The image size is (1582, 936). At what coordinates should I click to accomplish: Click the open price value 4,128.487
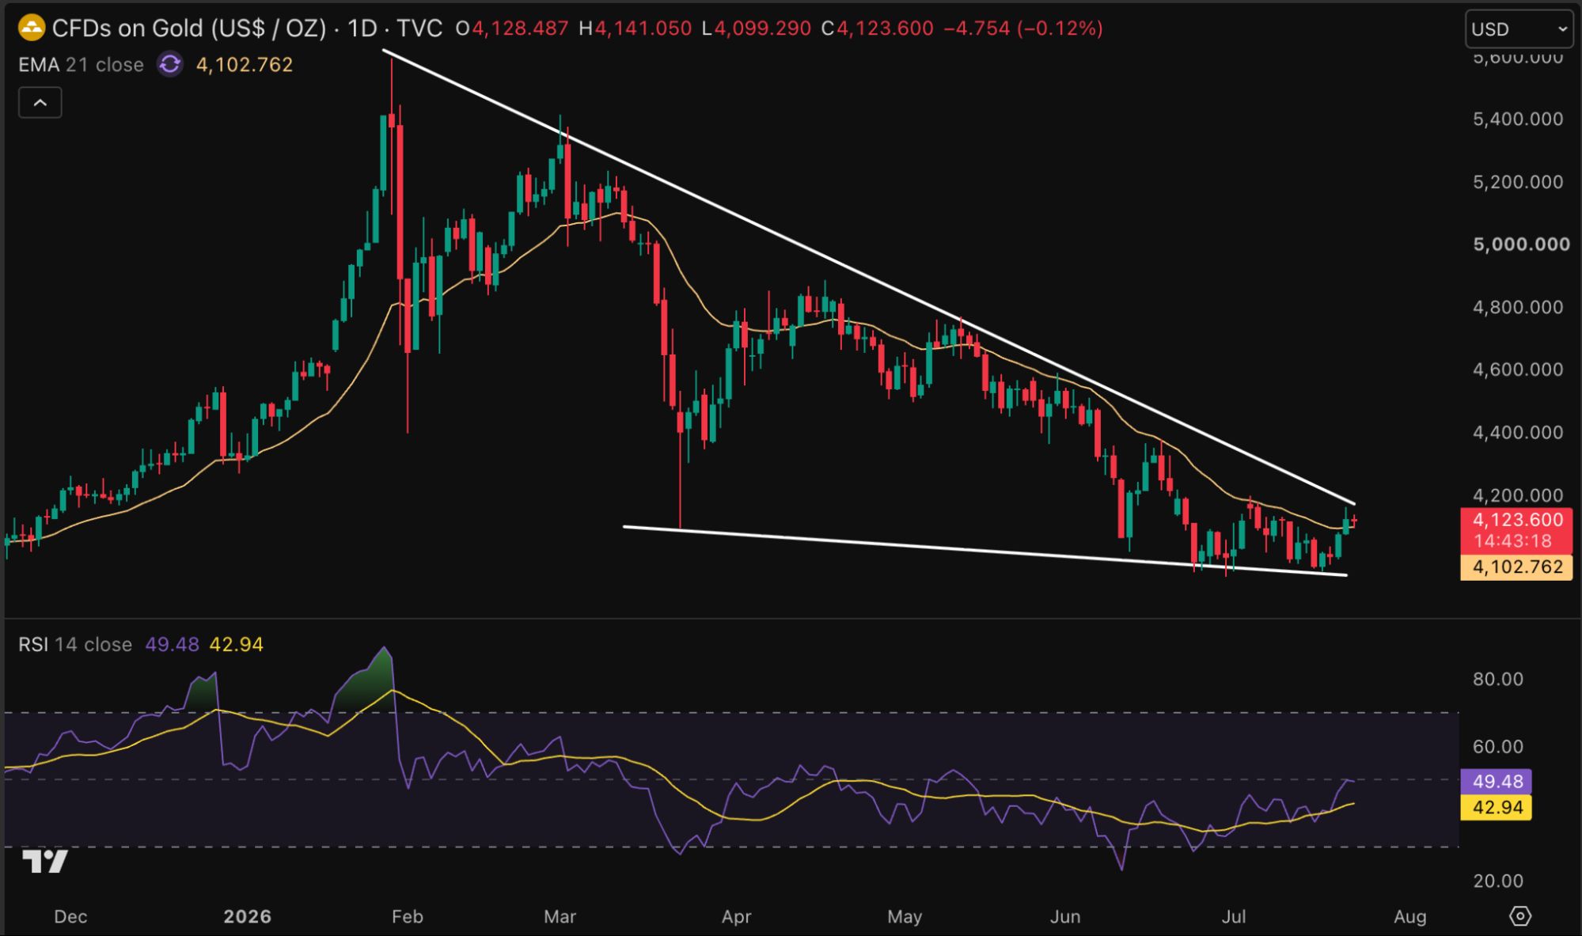(520, 28)
